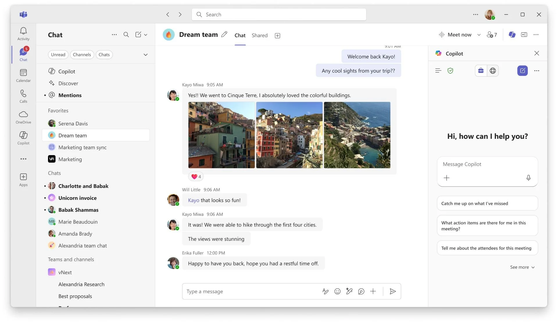
Task: Send the message with the arrow icon
Action: [x=393, y=291]
